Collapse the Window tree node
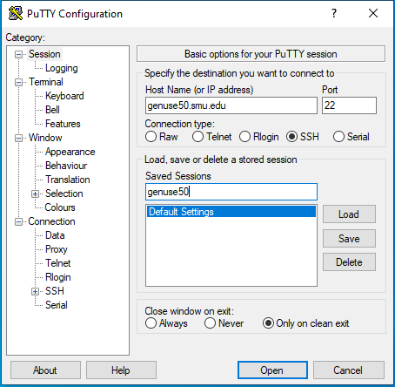The image size is (395, 387). click(x=18, y=138)
